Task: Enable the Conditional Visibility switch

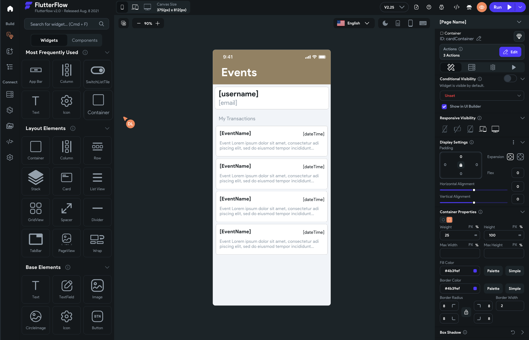Action: point(510,79)
